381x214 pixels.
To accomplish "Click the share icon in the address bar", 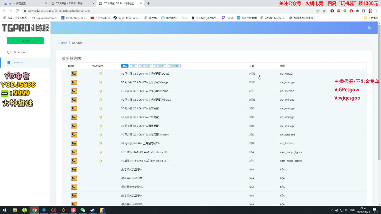I will pos(318,11).
